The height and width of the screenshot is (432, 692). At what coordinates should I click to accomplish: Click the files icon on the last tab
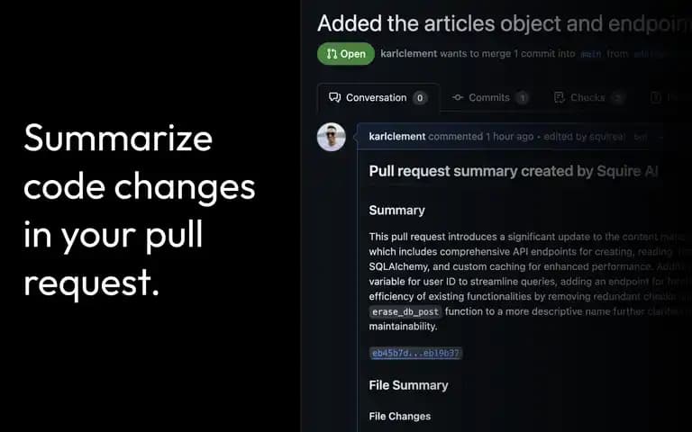tap(656, 97)
